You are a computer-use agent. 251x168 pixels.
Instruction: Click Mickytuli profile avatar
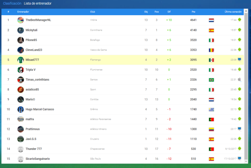click(x=20, y=30)
